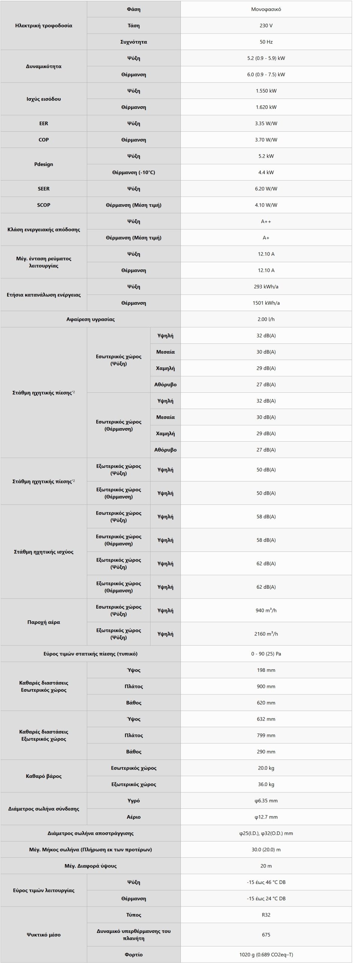Click the 'Ηλεκτρική τροφοδοσία' header cell

tap(44, 26)
